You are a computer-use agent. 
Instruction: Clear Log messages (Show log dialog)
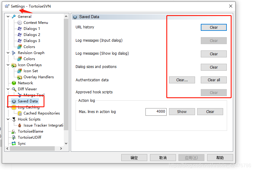point(214,54)
